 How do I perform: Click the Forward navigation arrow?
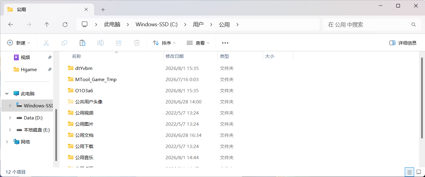pyautogui.click(x=29, y=25)
